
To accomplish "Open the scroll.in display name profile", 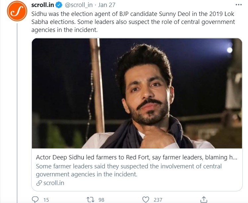I will [43, 5].
